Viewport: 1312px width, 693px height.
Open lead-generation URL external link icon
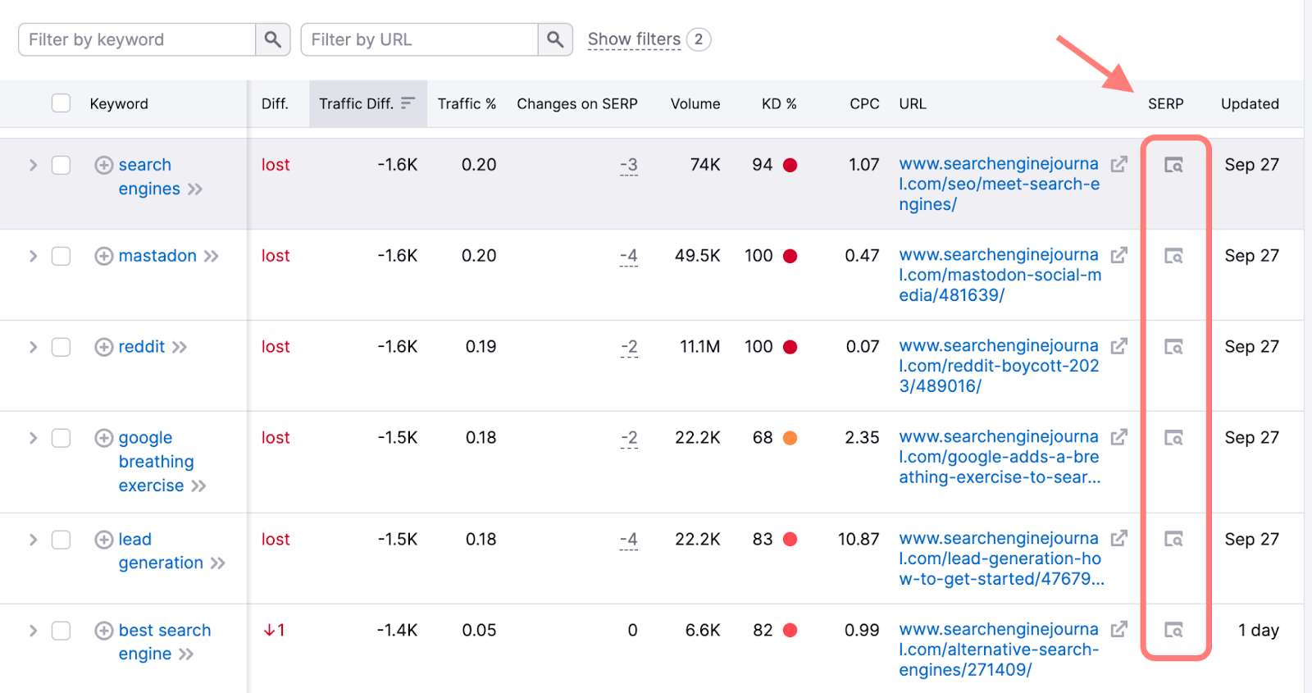click(x=1118, y=539)
